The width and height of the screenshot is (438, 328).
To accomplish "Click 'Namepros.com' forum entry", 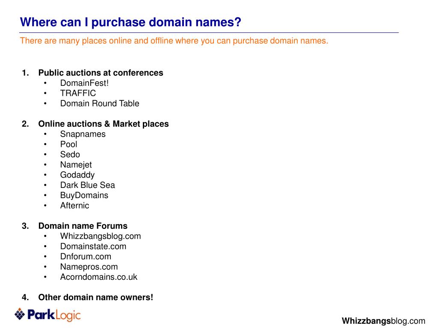I will (x=89, y=267).
